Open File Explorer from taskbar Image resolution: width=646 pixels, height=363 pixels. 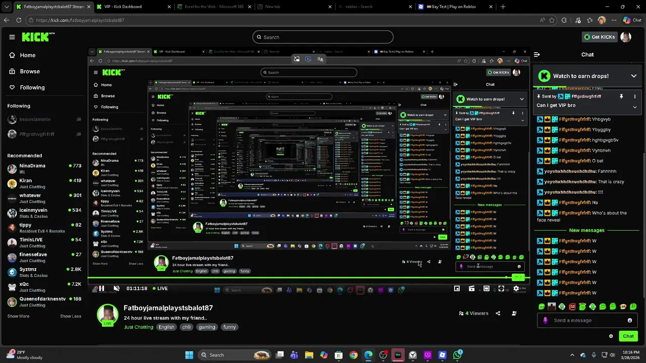tap(309, 355)
